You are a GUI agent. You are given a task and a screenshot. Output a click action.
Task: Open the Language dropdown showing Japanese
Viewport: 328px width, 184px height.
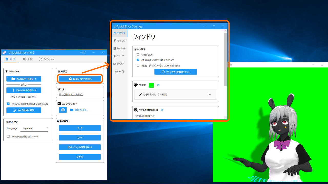pyautogui.click(x=34, y=128)
